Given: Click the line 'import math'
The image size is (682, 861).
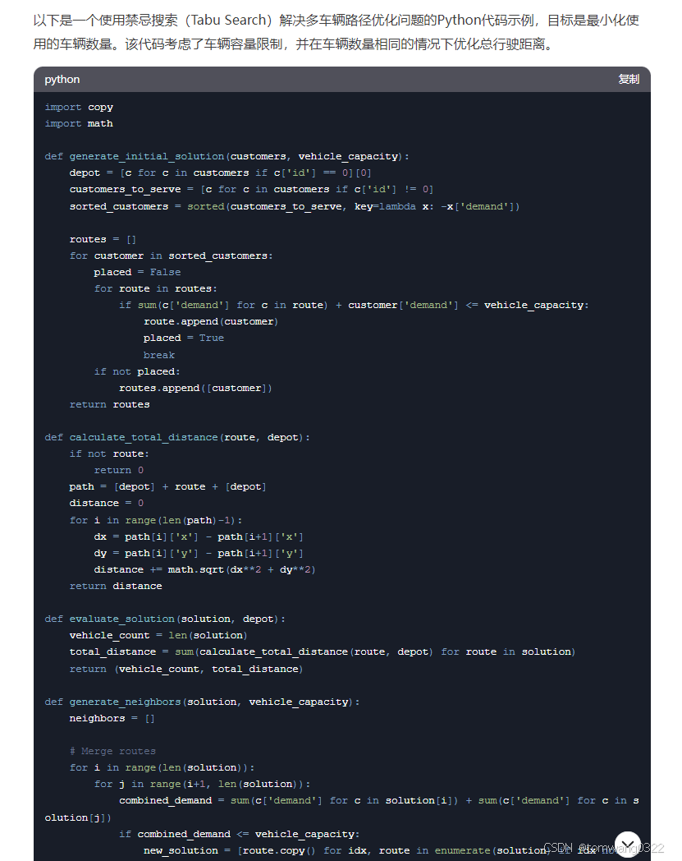Looking at the screenshot, I should (79, 123).
